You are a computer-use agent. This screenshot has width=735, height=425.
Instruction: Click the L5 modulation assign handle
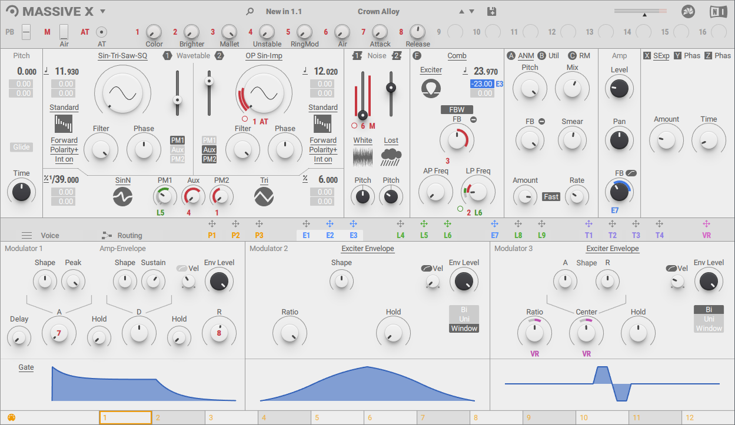point(424,224)
